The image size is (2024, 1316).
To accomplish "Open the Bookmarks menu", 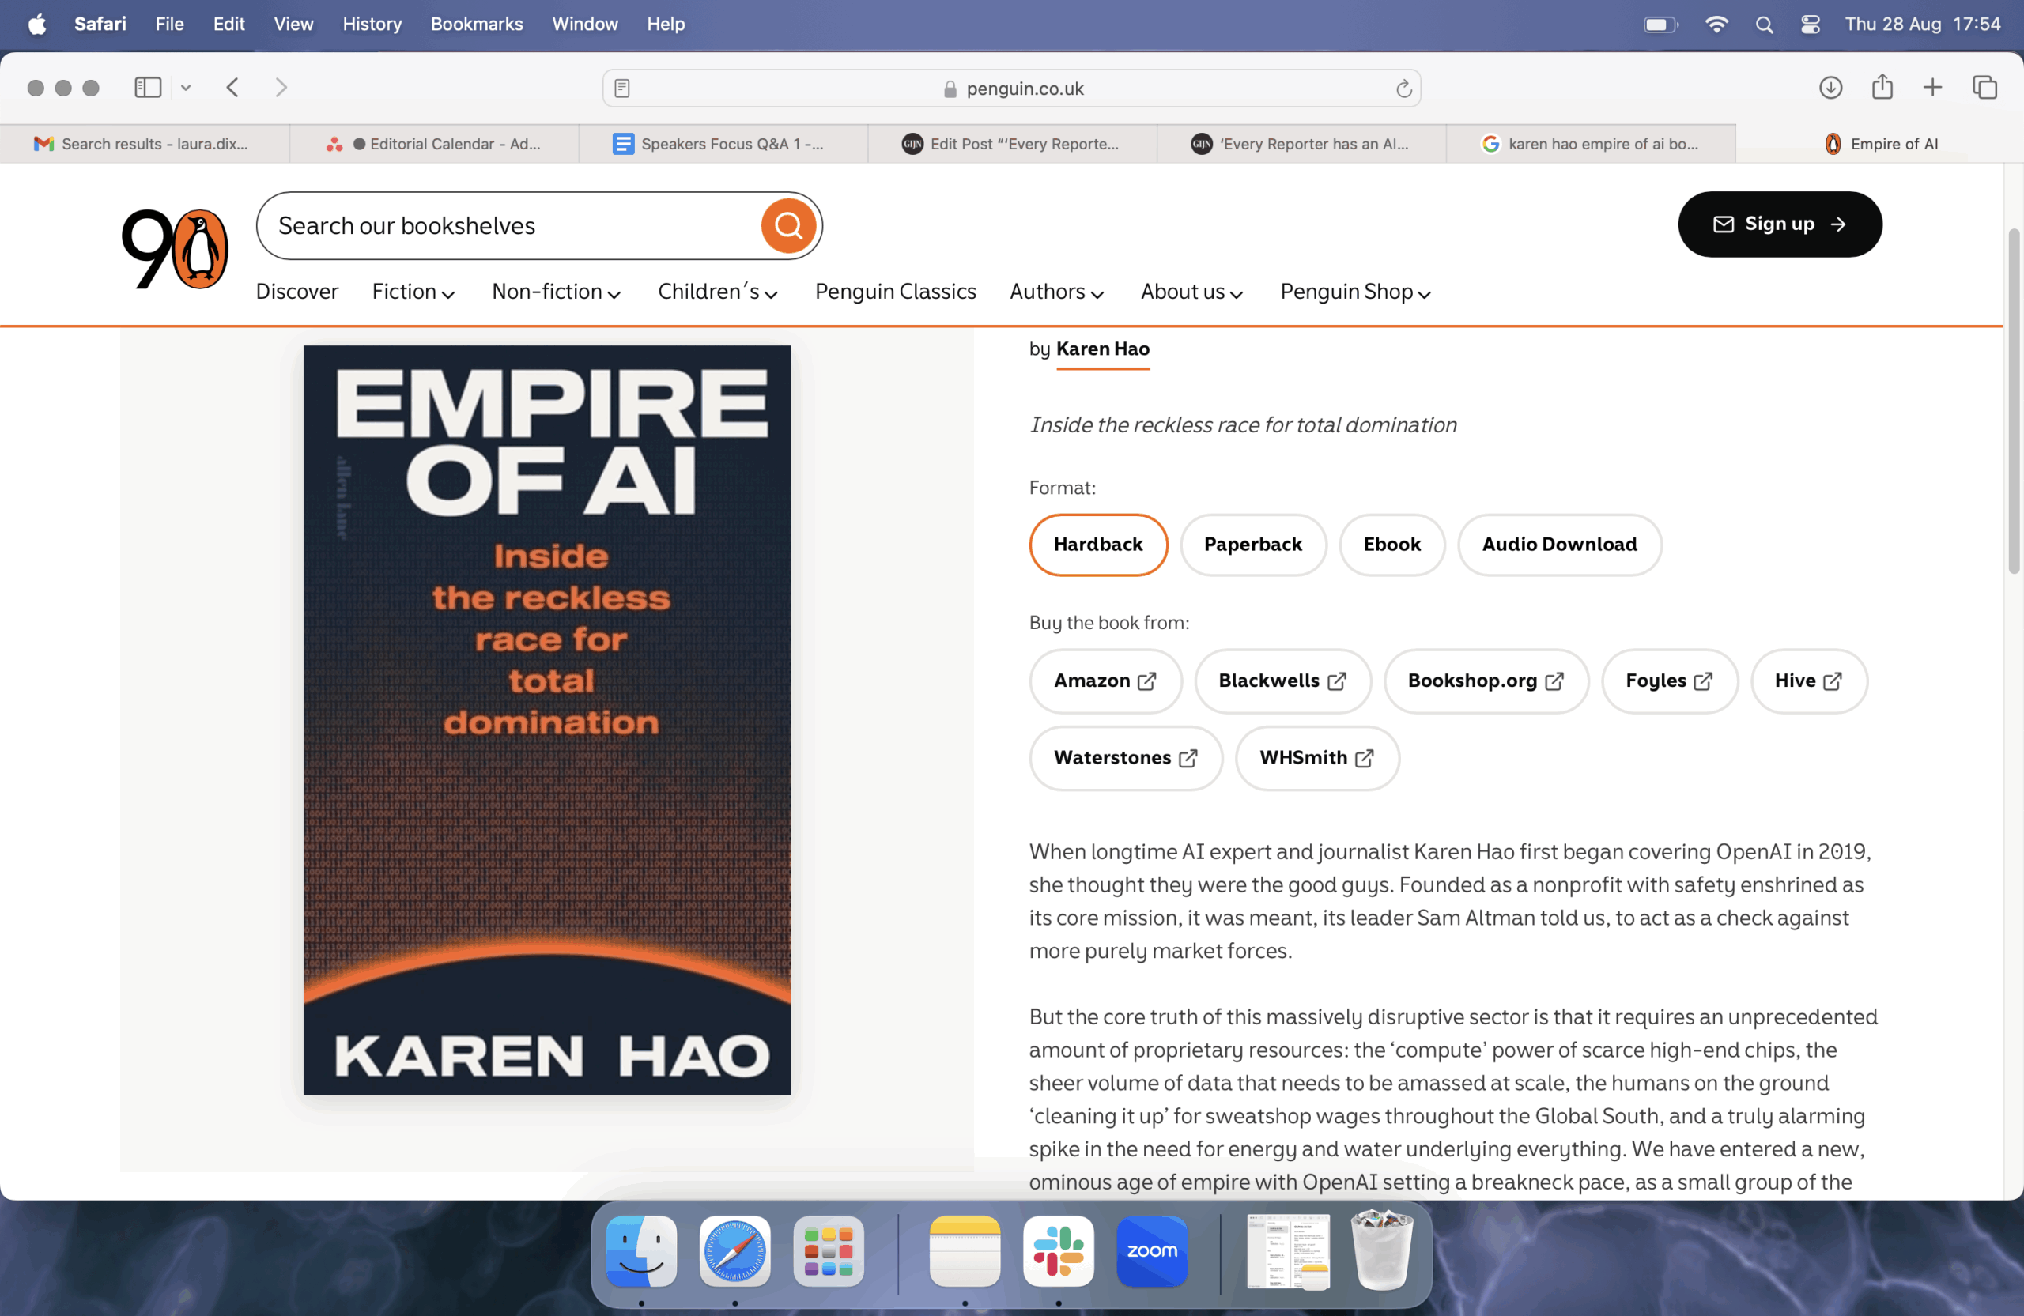I will [476, 24].
